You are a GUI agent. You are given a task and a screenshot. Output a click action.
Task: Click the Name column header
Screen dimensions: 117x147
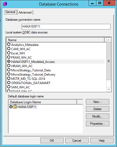55,40
